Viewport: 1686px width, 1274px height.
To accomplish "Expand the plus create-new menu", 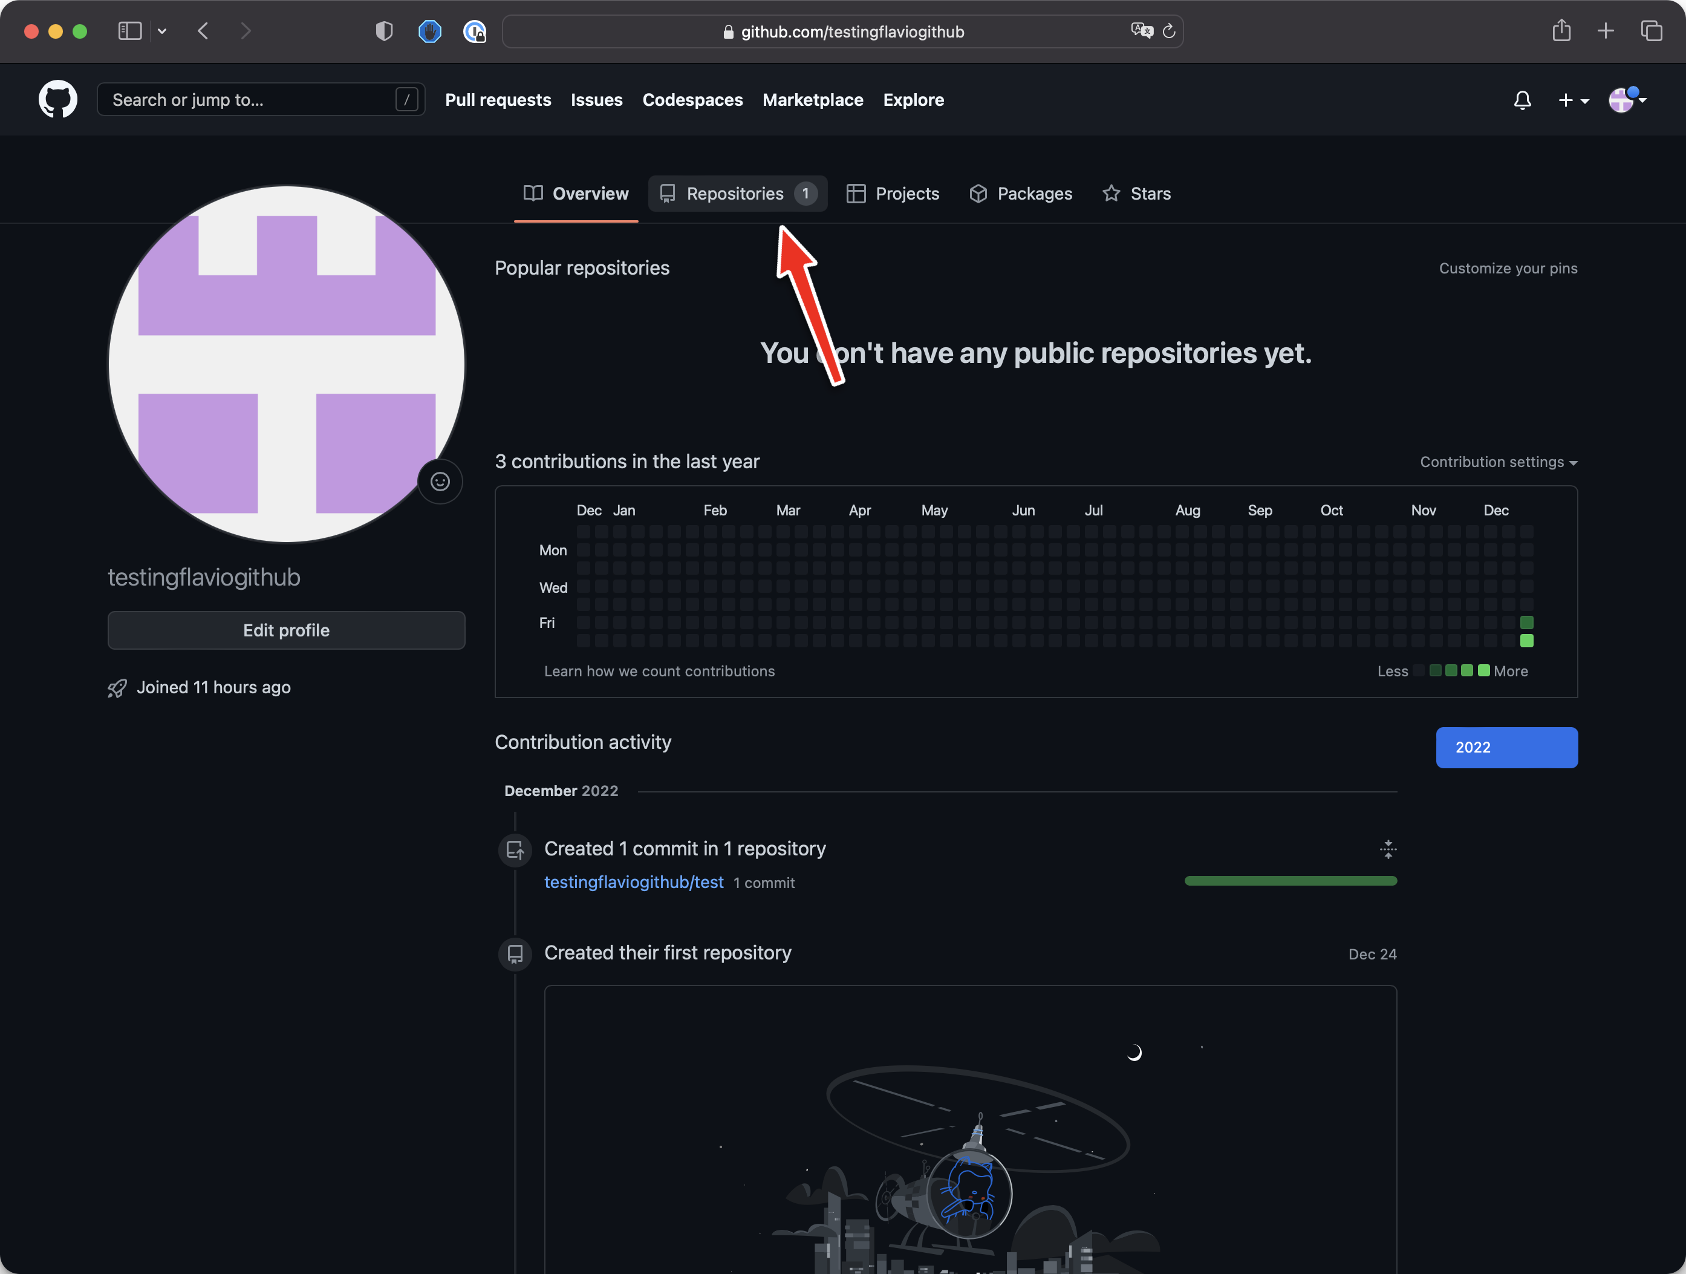I will (x=1572, y=100).
